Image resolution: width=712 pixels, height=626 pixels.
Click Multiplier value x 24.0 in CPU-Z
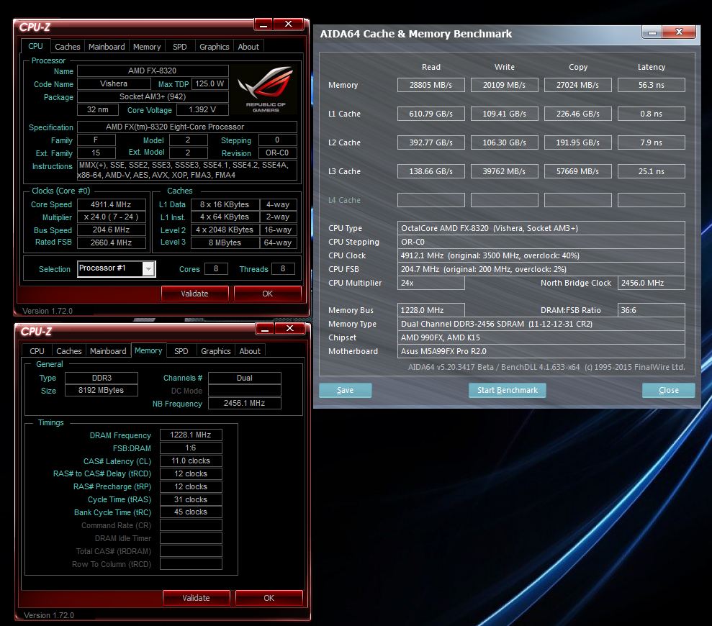112,217
